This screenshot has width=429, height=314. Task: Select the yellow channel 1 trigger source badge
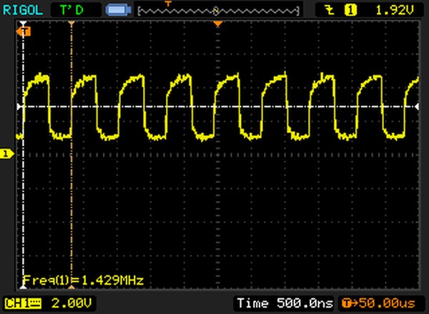(x=350, y=10)
